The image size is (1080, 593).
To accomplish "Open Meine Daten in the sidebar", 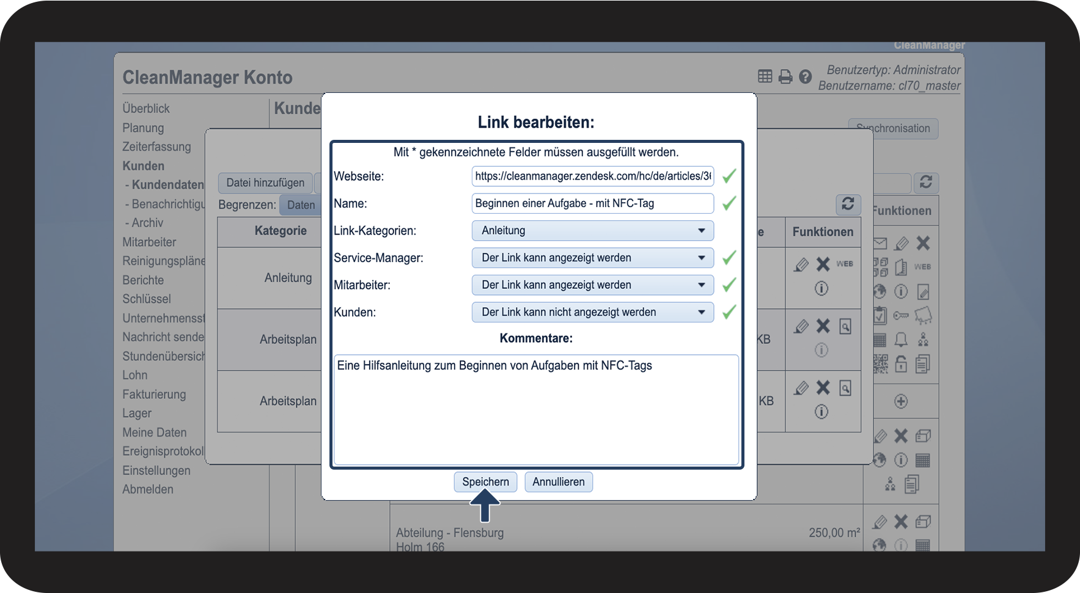I will [x=155, y=432].
